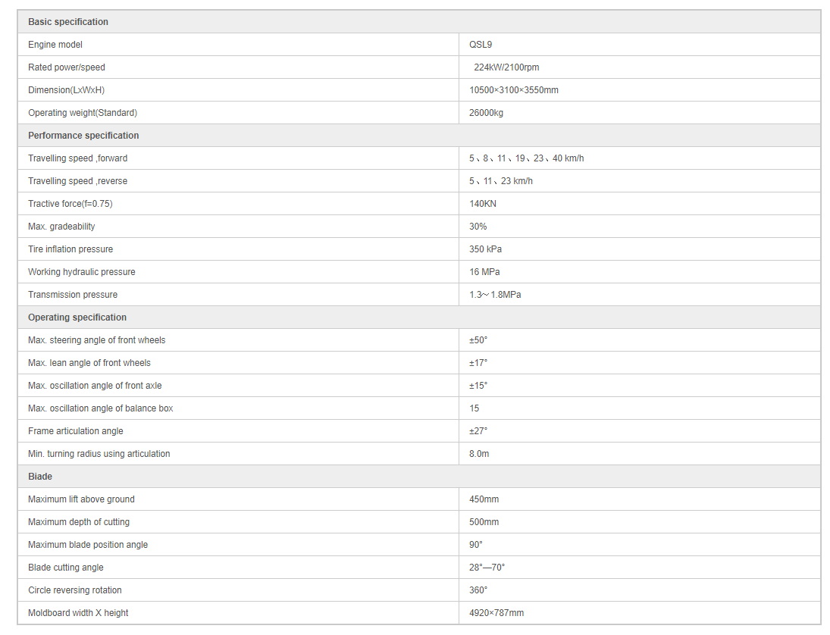
Task: Select the Travelling speed forward row label
Action: tap(77, 158)
